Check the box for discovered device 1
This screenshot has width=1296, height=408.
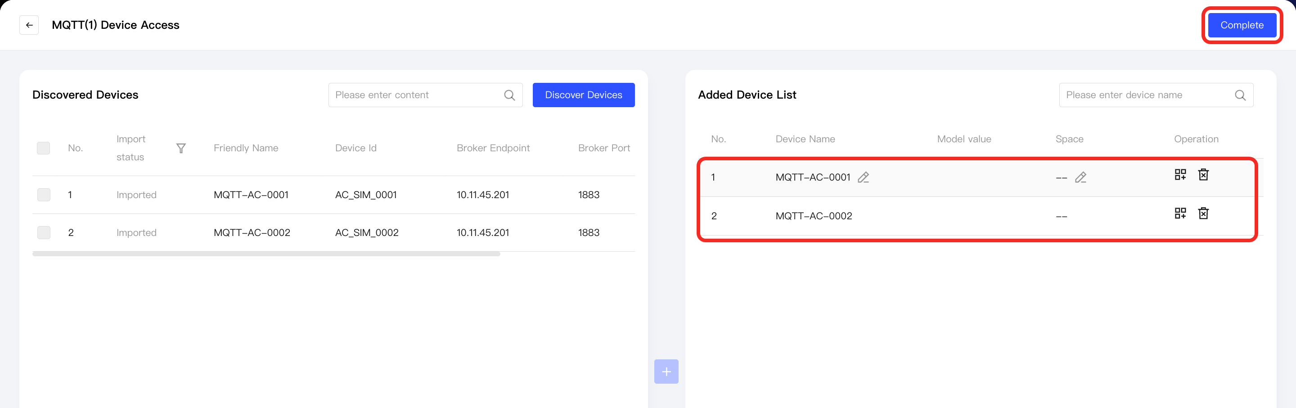44,195
